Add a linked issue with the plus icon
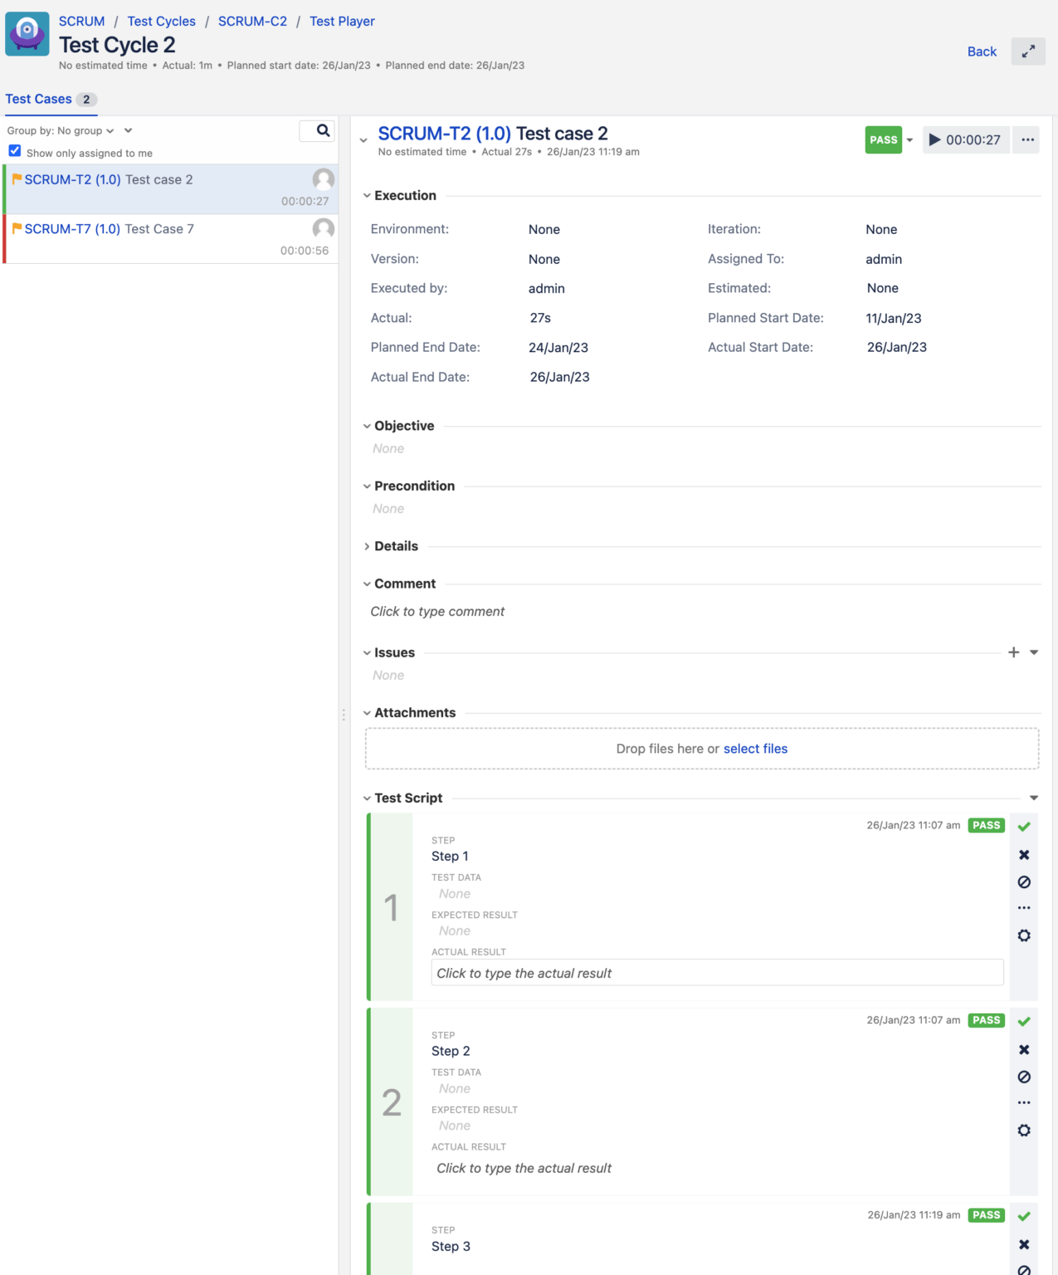The image size is (1058, 1275). point(1013,652)
